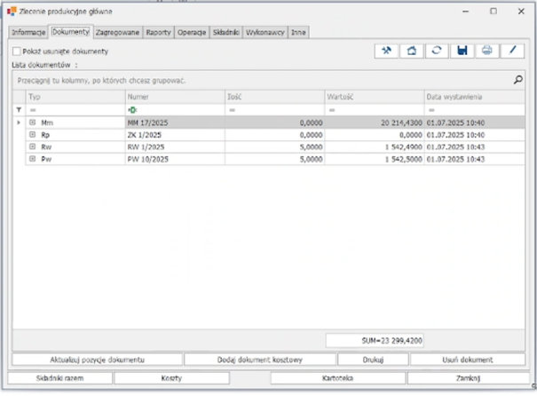Click the blue floppy disk save icon

click(462, 51)
